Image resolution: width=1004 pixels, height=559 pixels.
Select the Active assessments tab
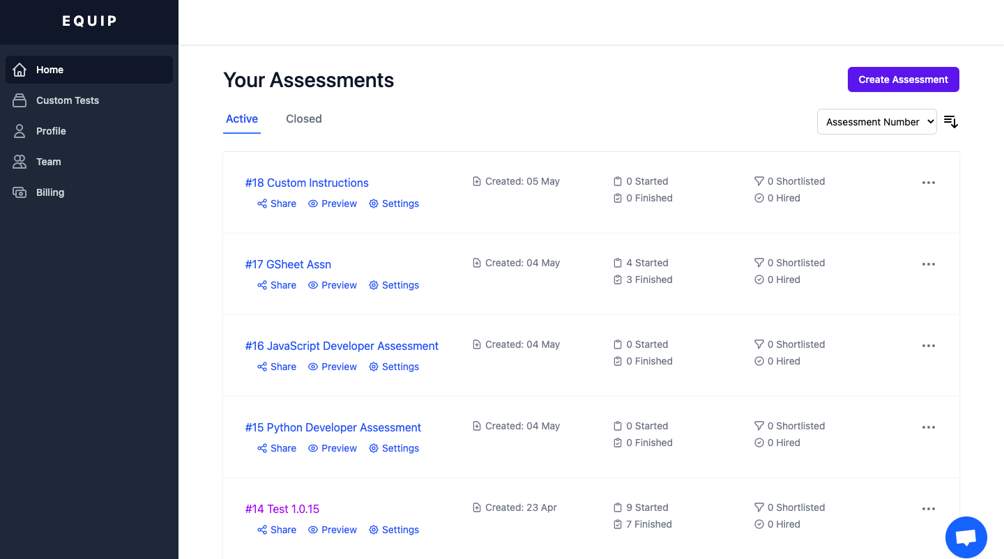tap(242, 119)
